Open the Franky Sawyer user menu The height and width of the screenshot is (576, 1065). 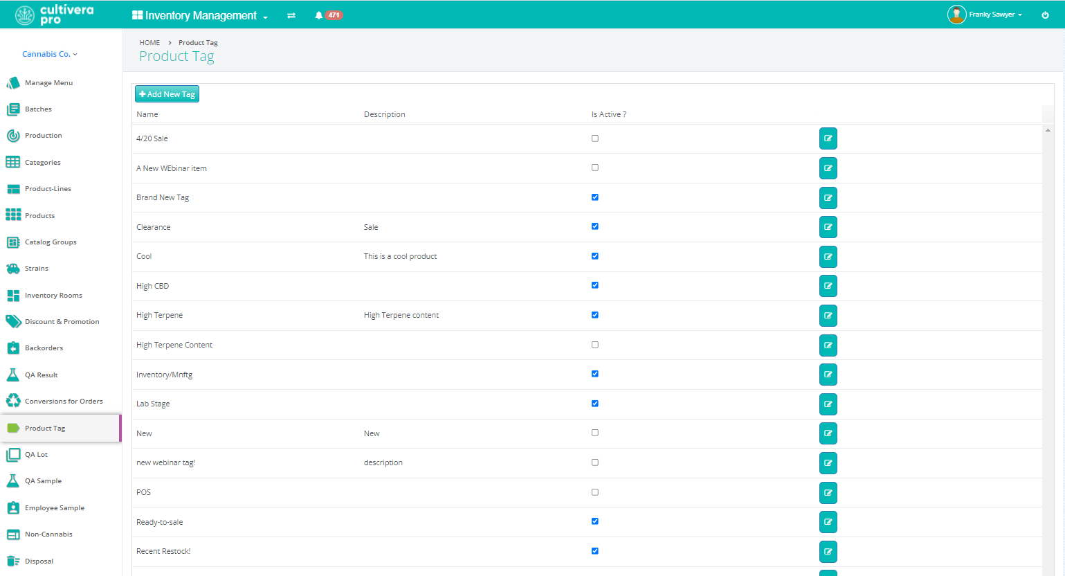[x=995, y=15]
